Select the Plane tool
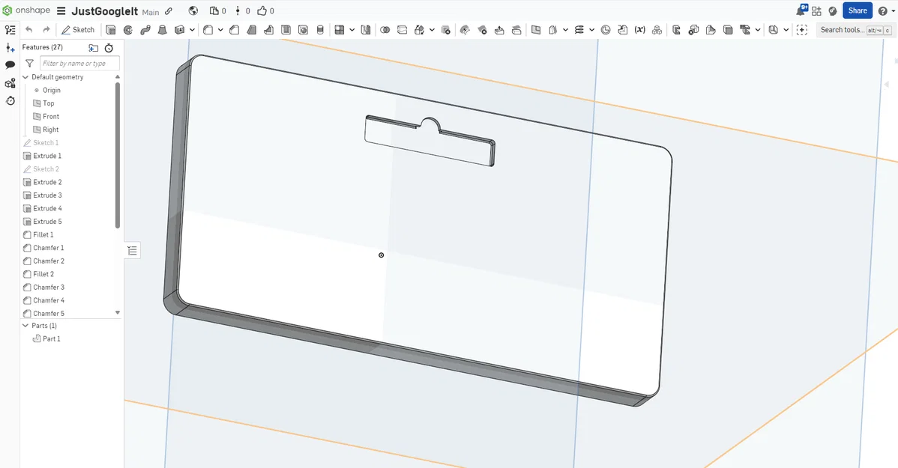The width and height of the screenshot is (898, 468). coord(536,30)
